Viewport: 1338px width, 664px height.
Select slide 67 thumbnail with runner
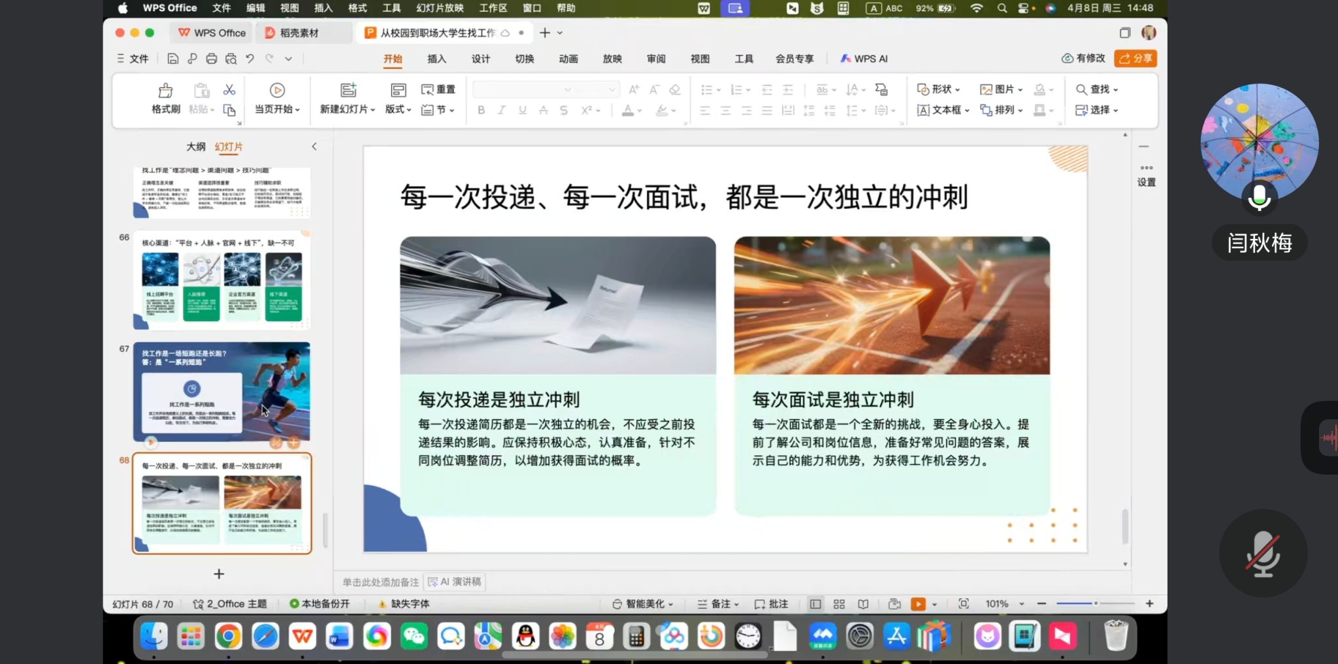coord(221,392)
